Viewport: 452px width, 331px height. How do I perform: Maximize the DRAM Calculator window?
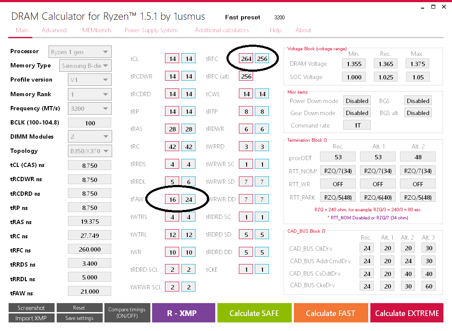coord(433,7)
